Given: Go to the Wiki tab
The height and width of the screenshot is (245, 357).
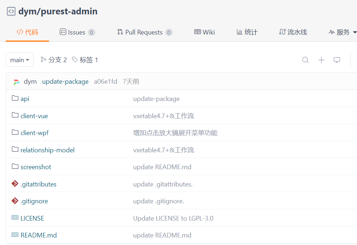Looking at the screenshot, I should click(204, 32).
